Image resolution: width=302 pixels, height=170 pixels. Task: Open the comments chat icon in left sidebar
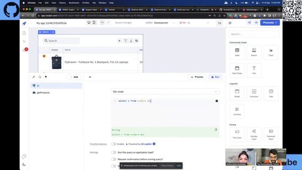24,156
